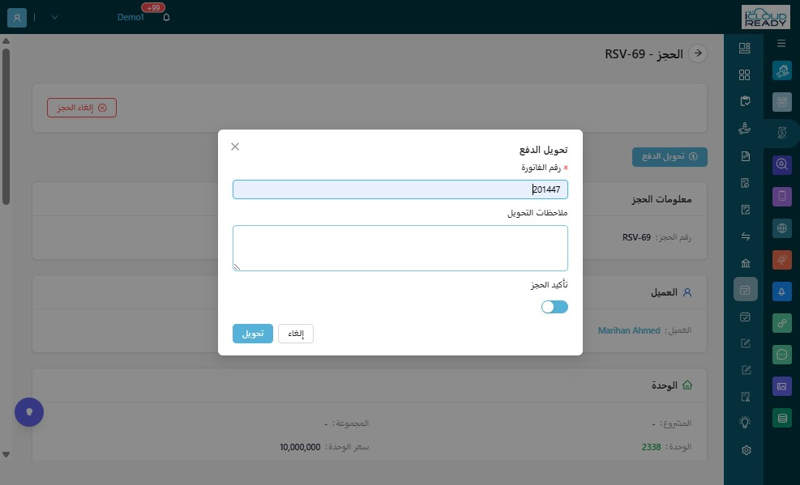Click the scrollbar down arrow on the left edge

click(6, 454)
